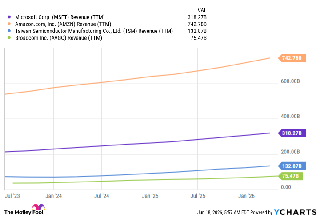The image size is (320, 218).
Task: Click the 'Jun 18, 2026, 5:57 AM EDT' timestamp
Action: click(223, 213)
